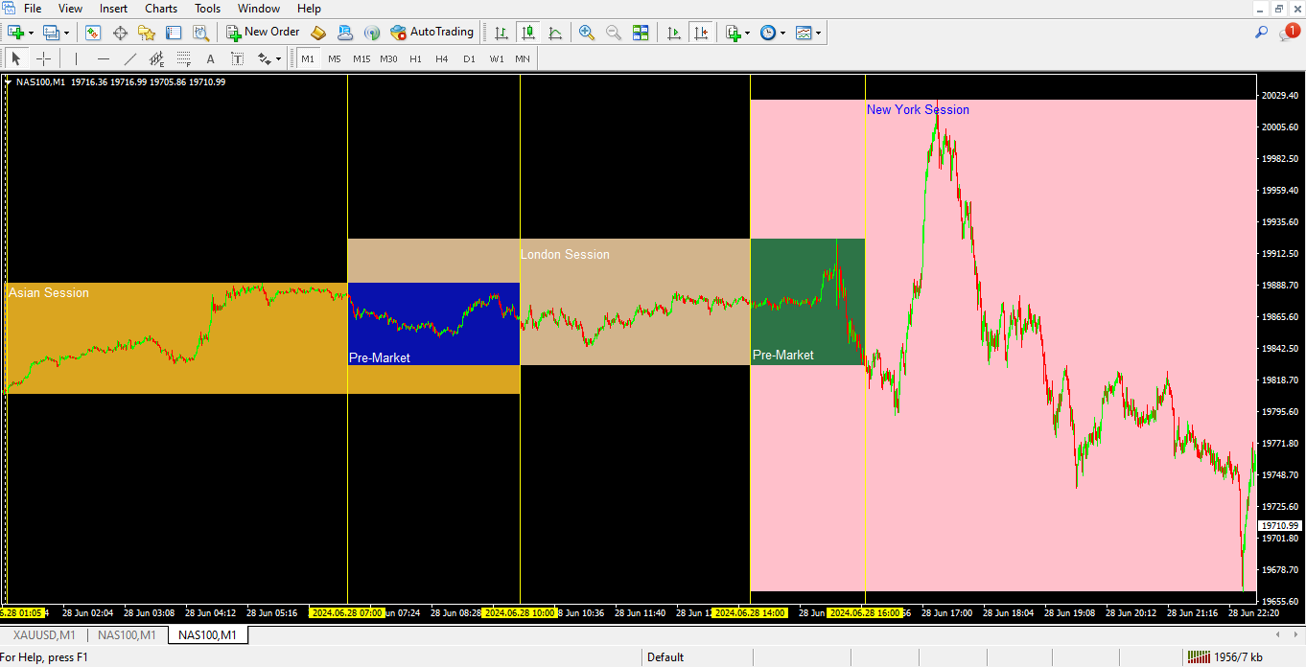This screenshot has height=667, width=1306.
Task: Toggle the AutoTrading button
Action: [x=432, y=33]
